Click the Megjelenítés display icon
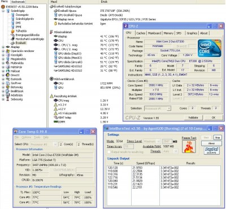The height and width of the screenshot is (209, 226). pos(8,59)
